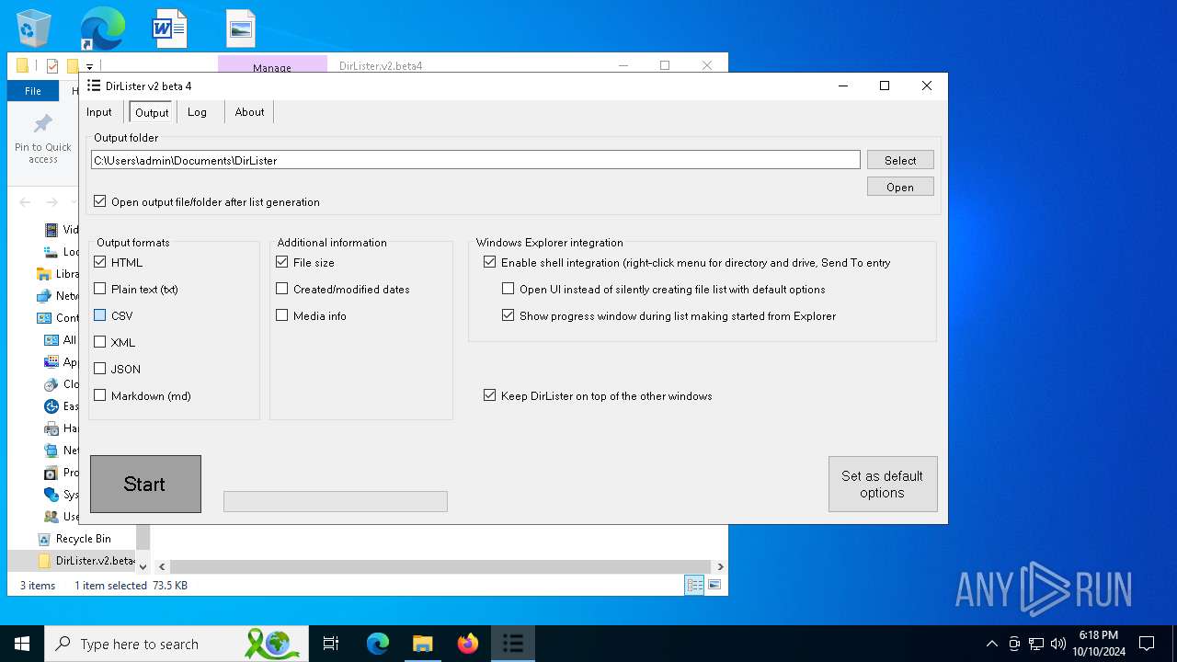The image size is (1177, 662).
Task: Click the taskbar clock showing 6:18 PM
Action: point(1099,644)
